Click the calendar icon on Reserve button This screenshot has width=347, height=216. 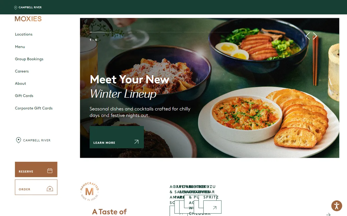(x=50, y=171)
